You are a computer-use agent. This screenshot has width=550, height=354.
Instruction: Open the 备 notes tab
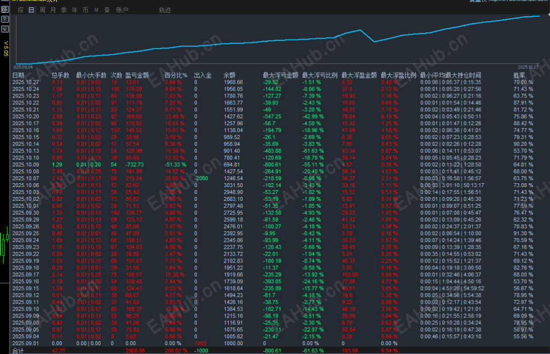[107, 10]
